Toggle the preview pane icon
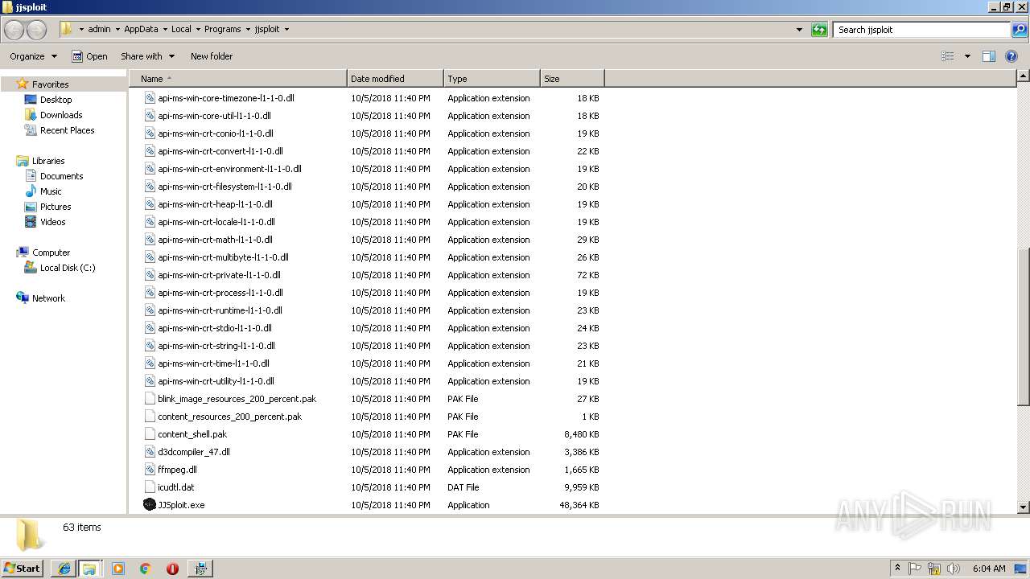Viewport: 1030px width, 579px height. (x=989, y=56)
